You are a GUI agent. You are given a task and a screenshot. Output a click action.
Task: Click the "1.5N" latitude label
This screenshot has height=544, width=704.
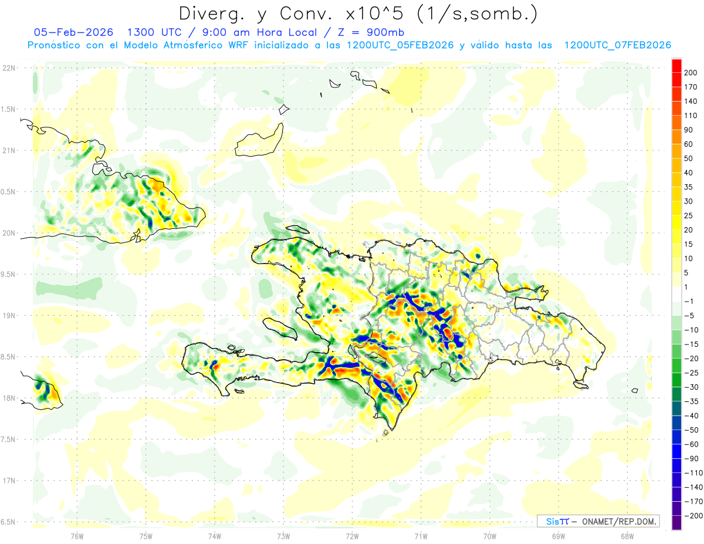point(9,109)
